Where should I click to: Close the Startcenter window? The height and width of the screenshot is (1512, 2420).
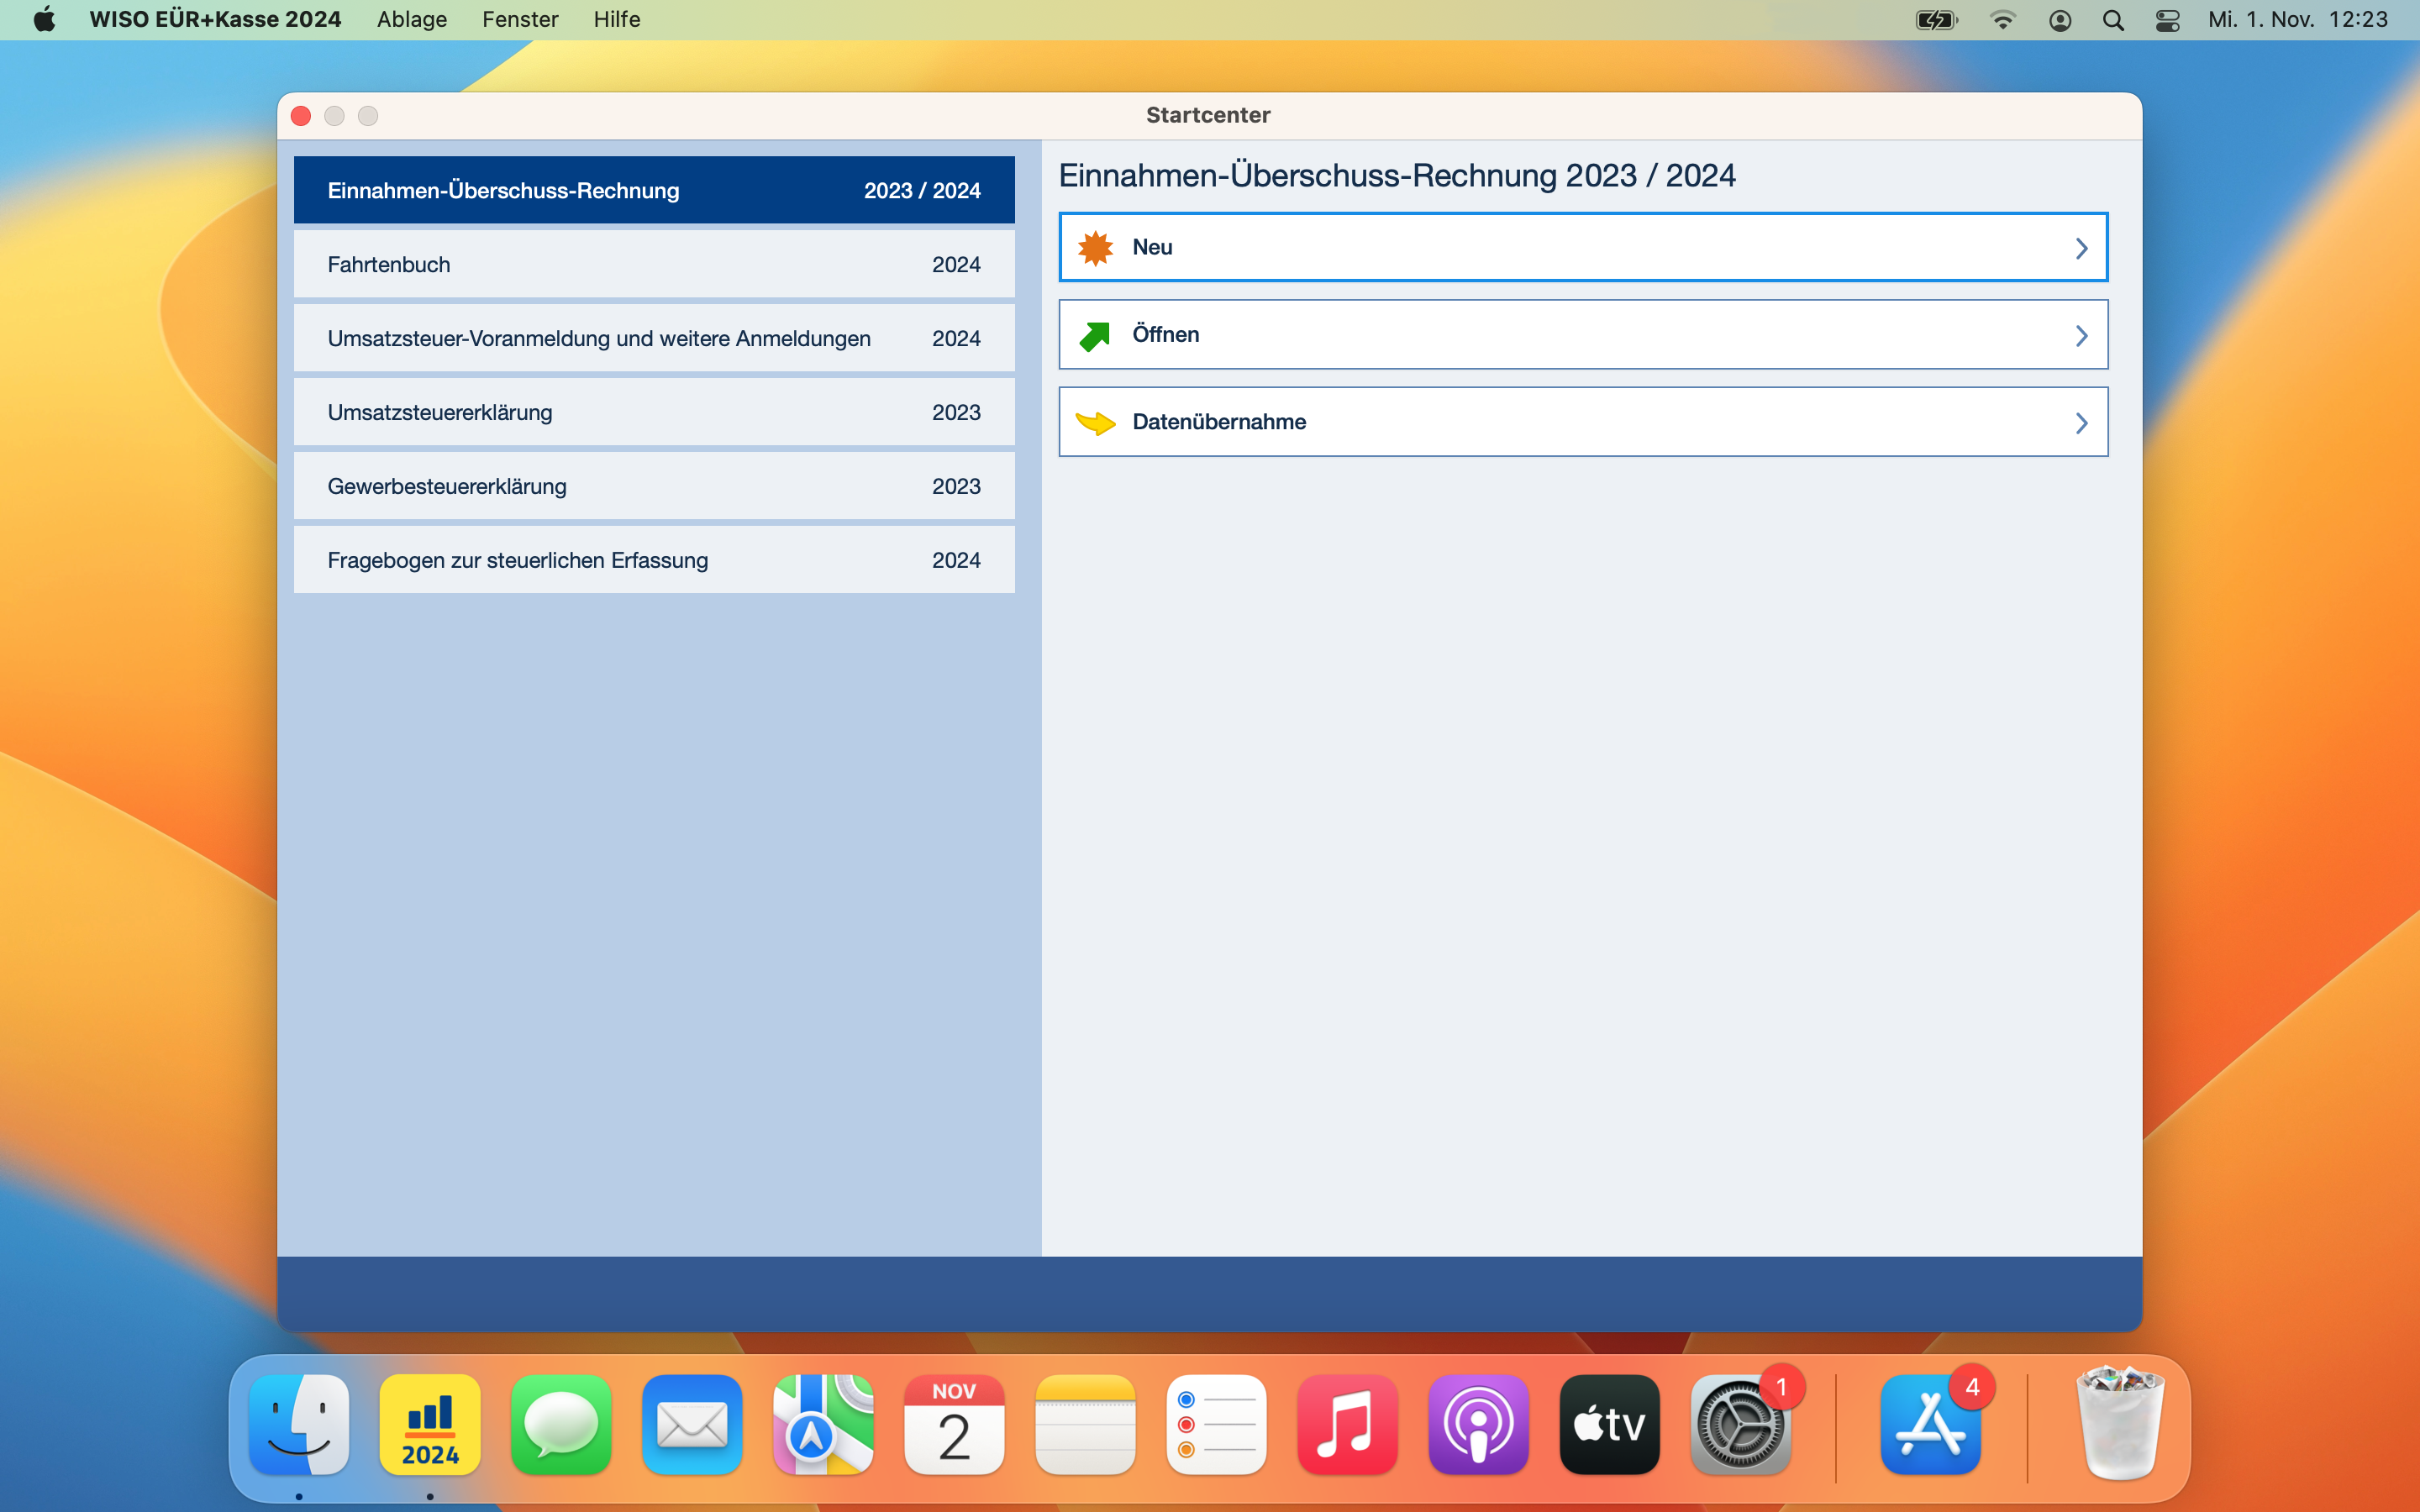click(x=301, y=116)
